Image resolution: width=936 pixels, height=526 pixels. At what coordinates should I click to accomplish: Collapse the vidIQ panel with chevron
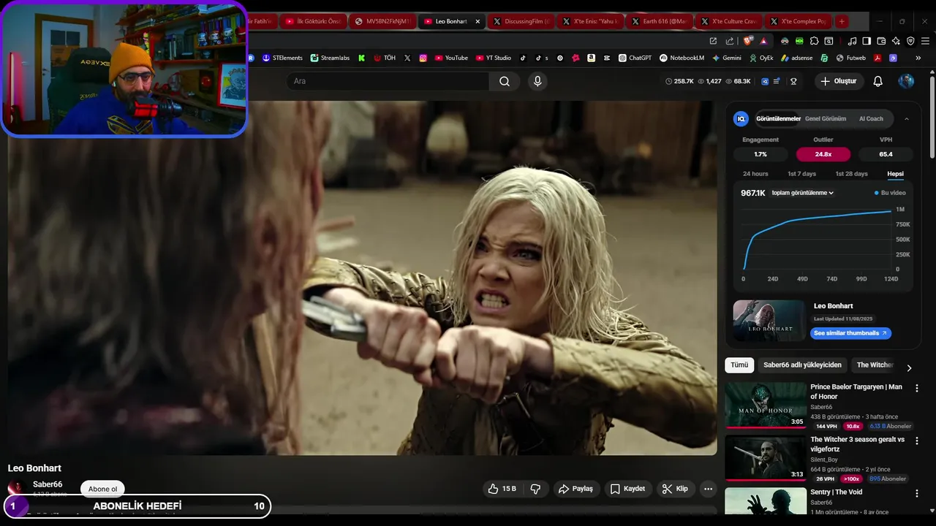[907, 118]
